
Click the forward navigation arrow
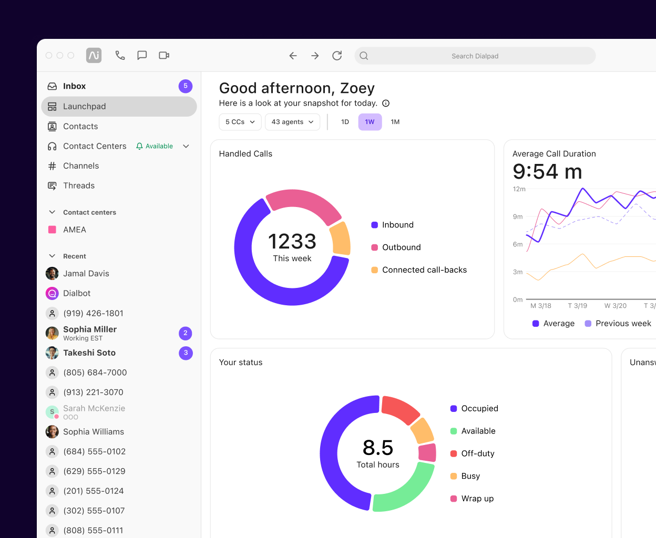coord(314,55)
